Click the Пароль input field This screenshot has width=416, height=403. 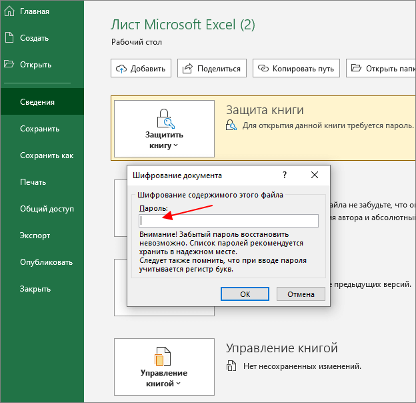pos(229,221)
